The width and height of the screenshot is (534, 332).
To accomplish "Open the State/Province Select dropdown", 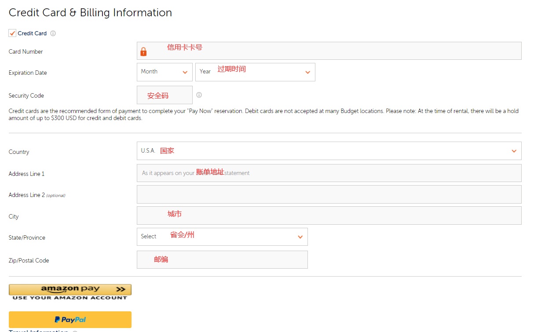I will [222, 237].
